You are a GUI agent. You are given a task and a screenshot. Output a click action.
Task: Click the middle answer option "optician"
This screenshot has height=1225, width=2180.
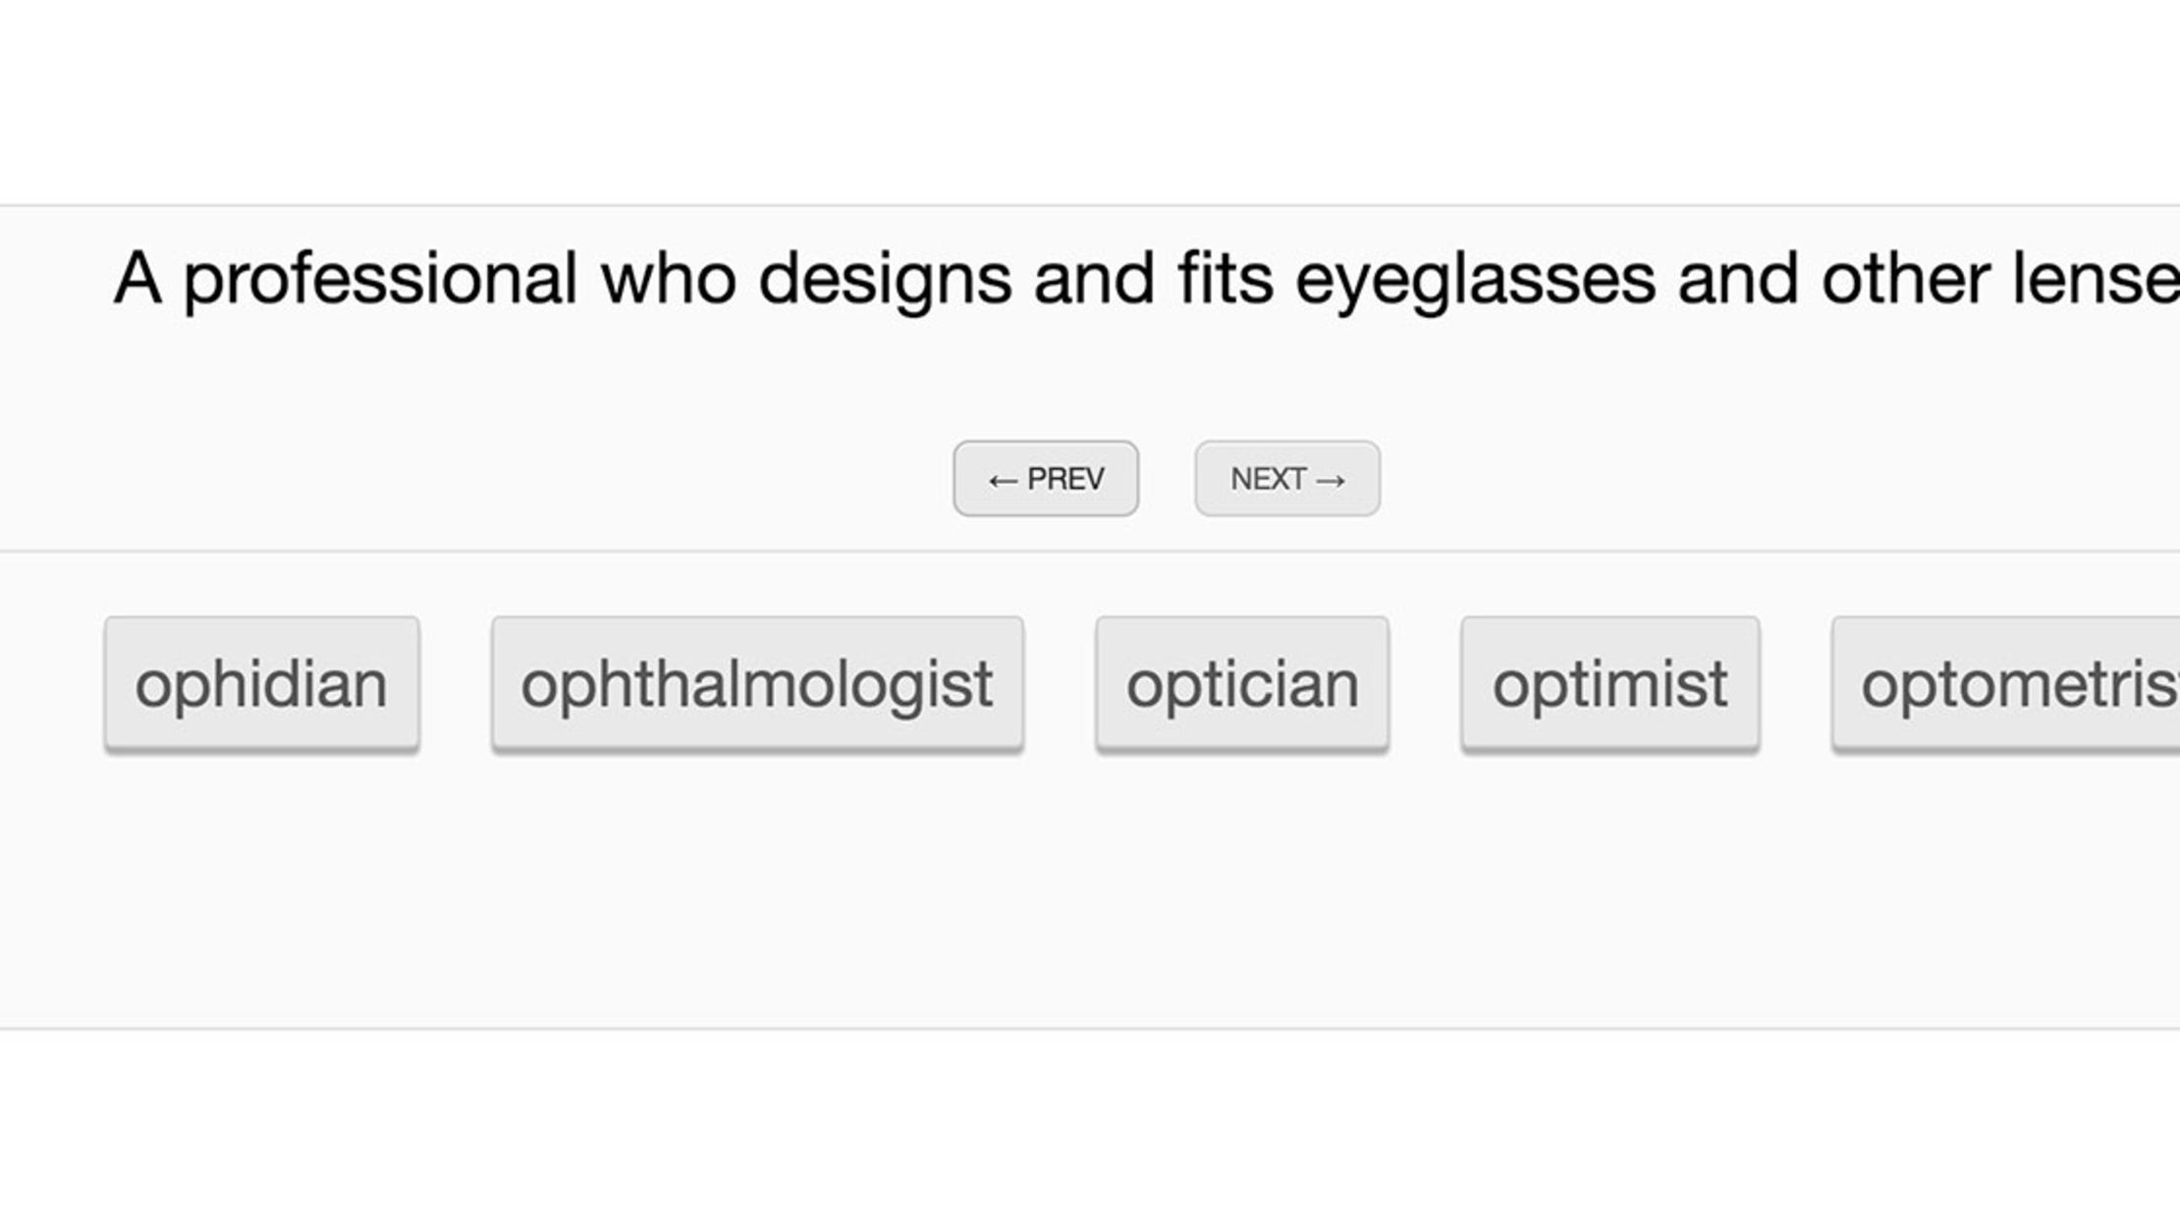pyautogui.click(x=1242, y=684)
